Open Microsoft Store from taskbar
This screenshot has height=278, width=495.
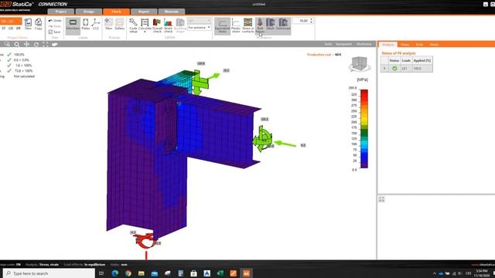point(193,273)
